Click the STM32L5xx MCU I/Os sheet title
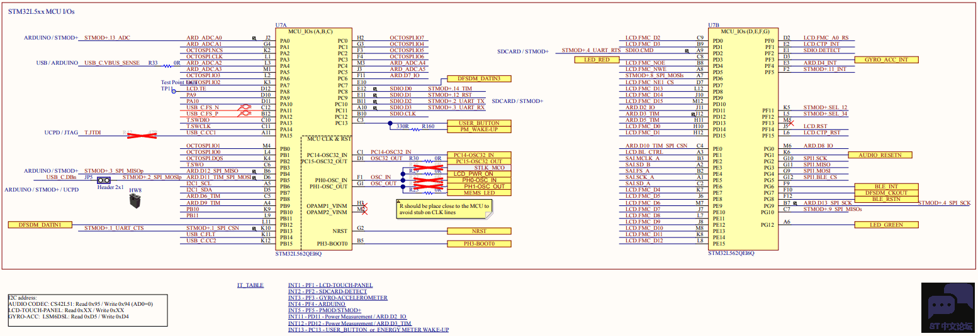The width and height of the screenshot is (978, 336). point(41,12)
